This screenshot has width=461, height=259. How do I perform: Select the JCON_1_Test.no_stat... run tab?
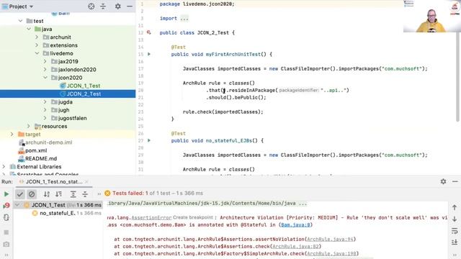[x=54, y=182]
